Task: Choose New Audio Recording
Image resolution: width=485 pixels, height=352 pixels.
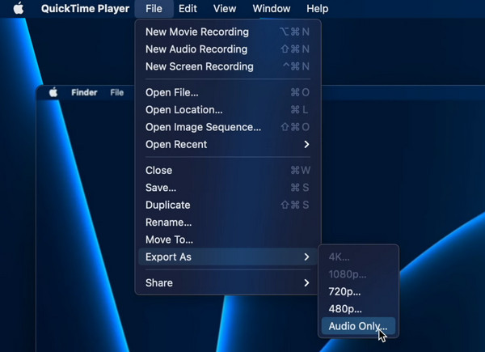Action: 228,49
